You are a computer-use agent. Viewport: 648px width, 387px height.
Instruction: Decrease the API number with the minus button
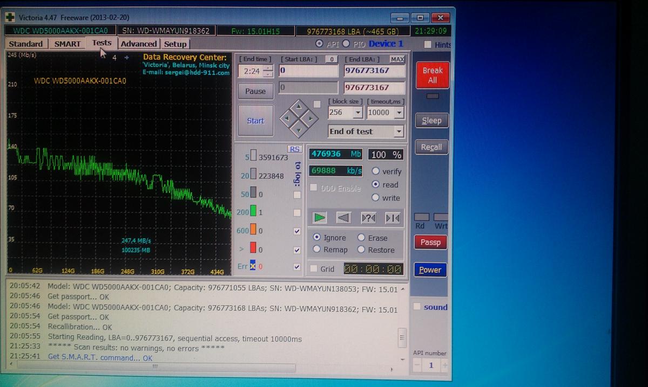coord(417,365)
